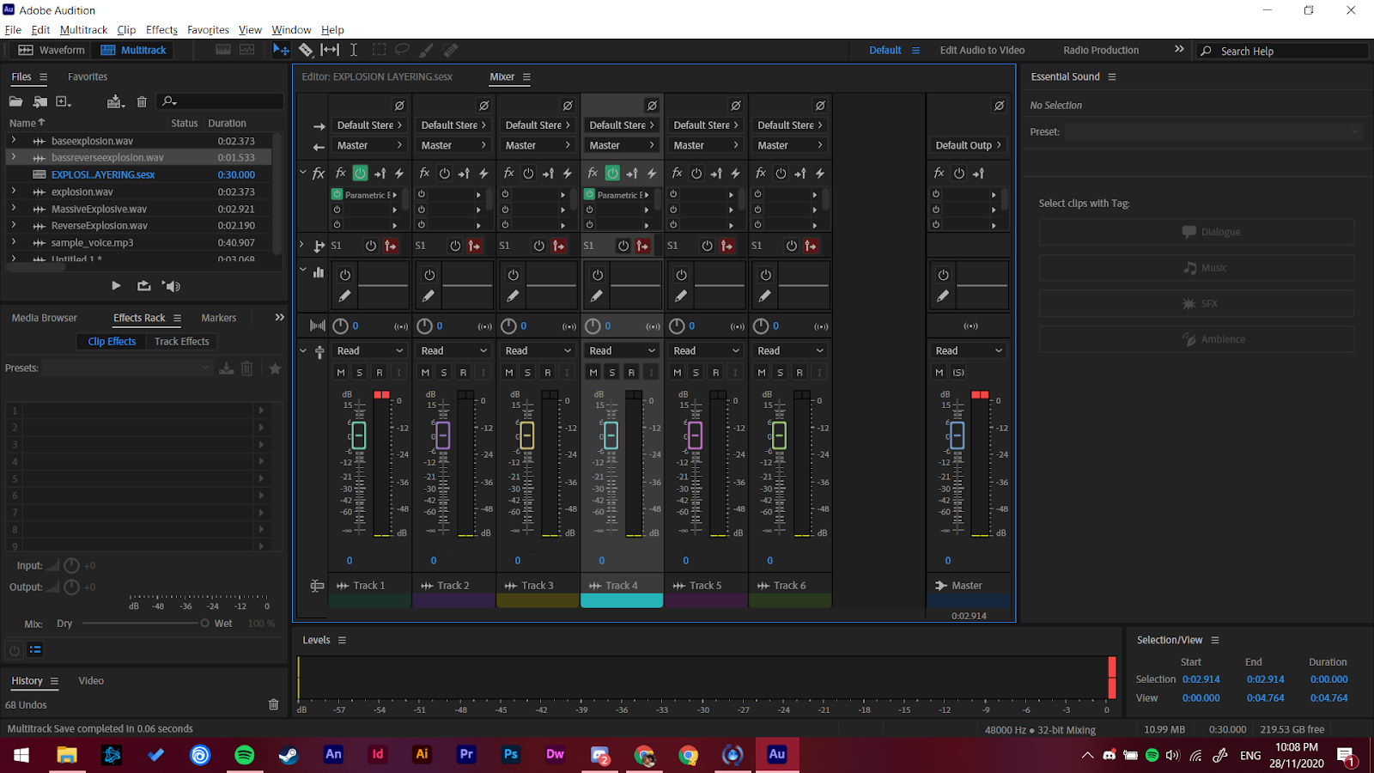Screen dimensions: 1374x773
Task: Click the Import File icon in Files panel
Action: pyautogui.click(x=40, y=101)
